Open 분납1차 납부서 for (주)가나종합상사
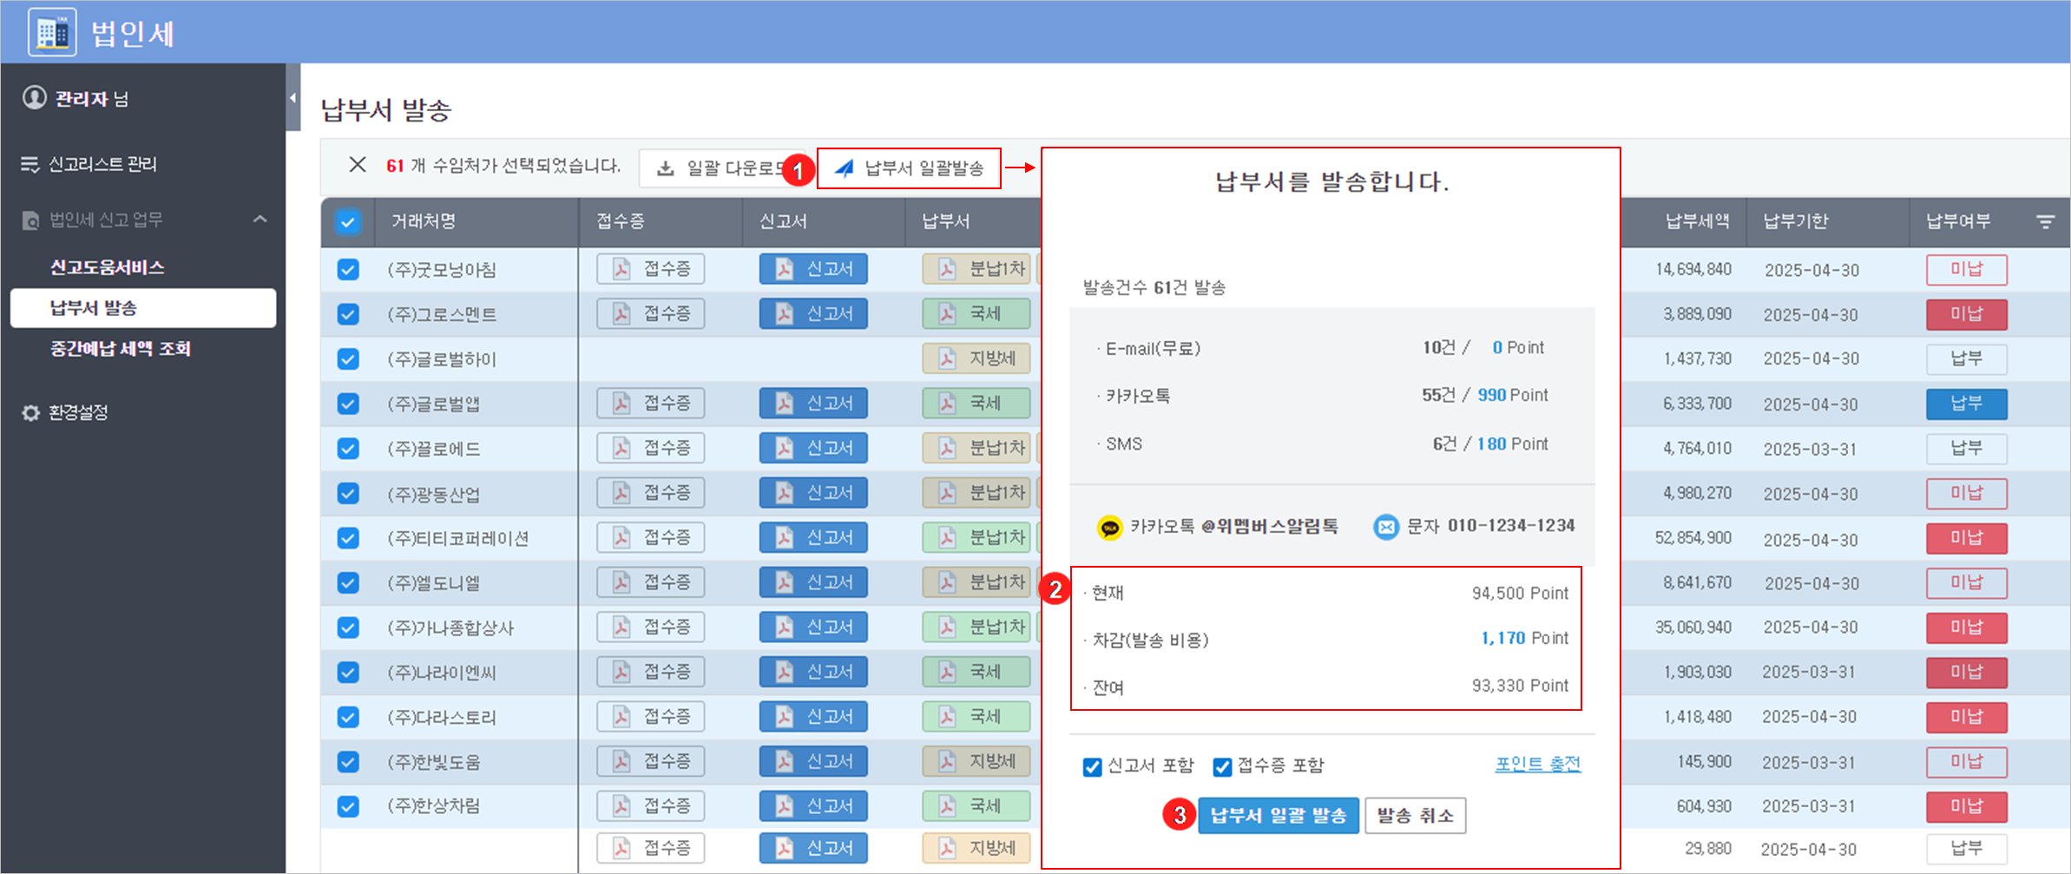This screenshot has height=874, width=2071. click(x=976, y=627)
